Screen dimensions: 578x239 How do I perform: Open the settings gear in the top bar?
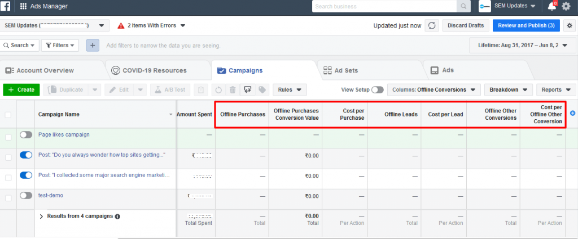click(566, 6)
